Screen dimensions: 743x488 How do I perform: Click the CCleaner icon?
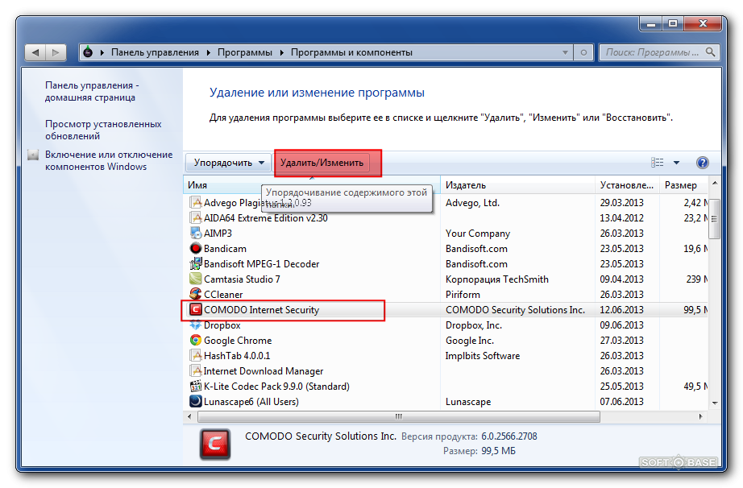coord(195,294)
